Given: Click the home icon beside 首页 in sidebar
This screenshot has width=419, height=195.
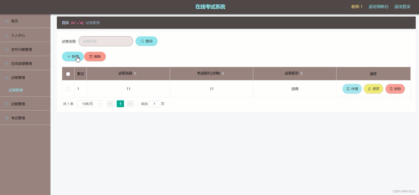Looking at the screenshot, I should (x=7, y=21).
